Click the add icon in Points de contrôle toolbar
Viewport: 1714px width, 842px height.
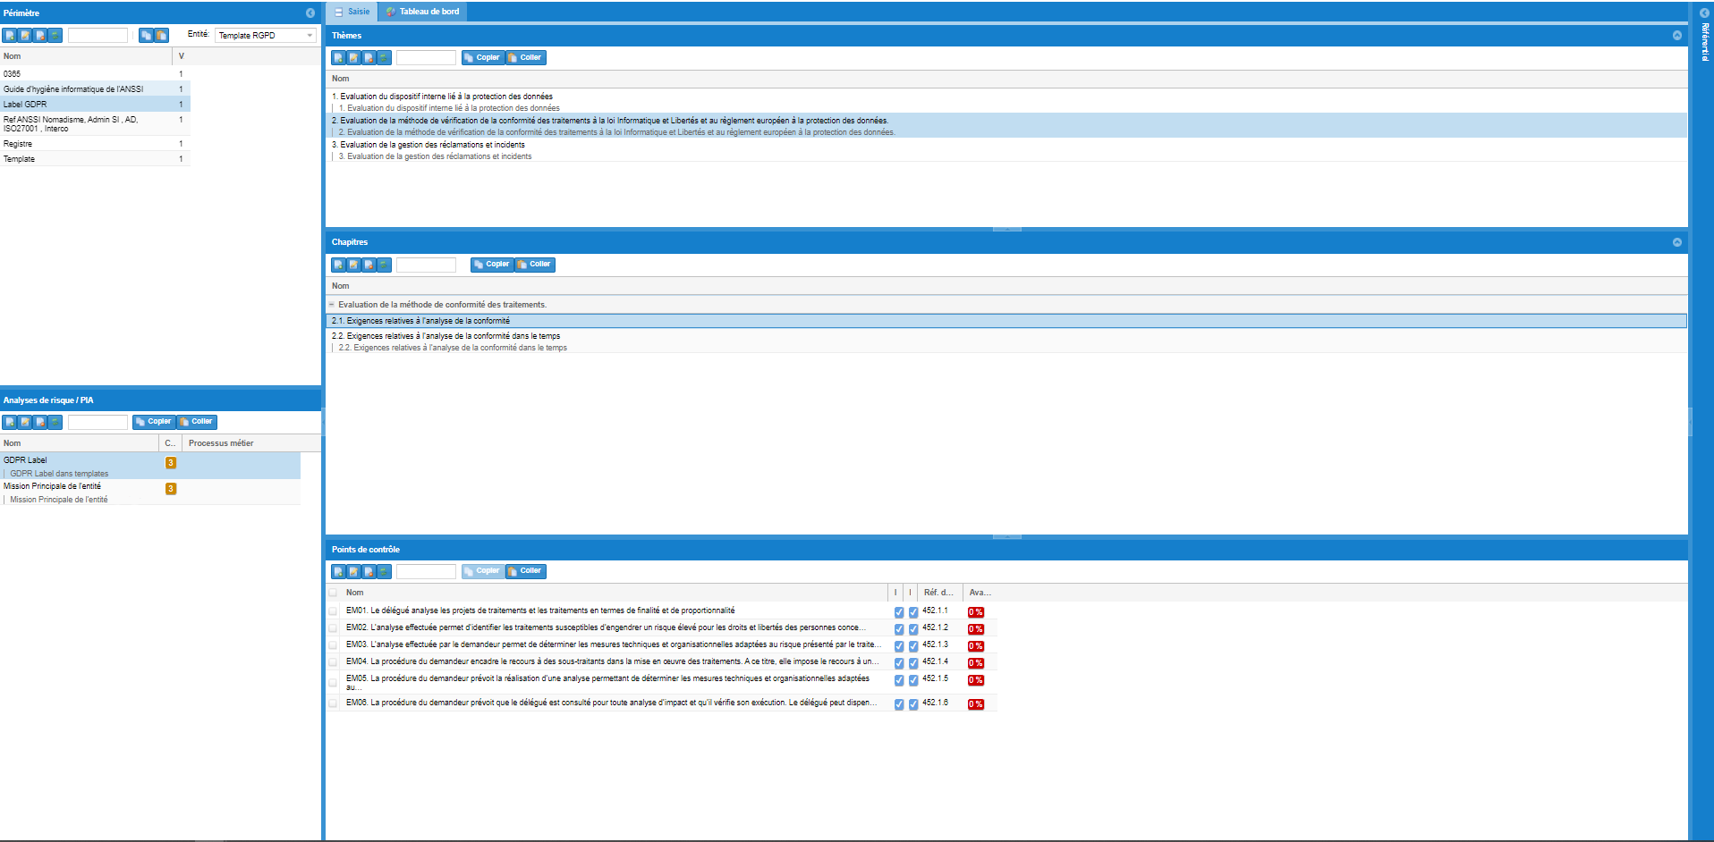[339, 572]
